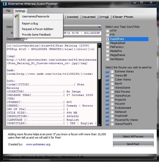Select the Powered By Warez checkbox
Screen dimensions: 159x162
pos(112,120)
